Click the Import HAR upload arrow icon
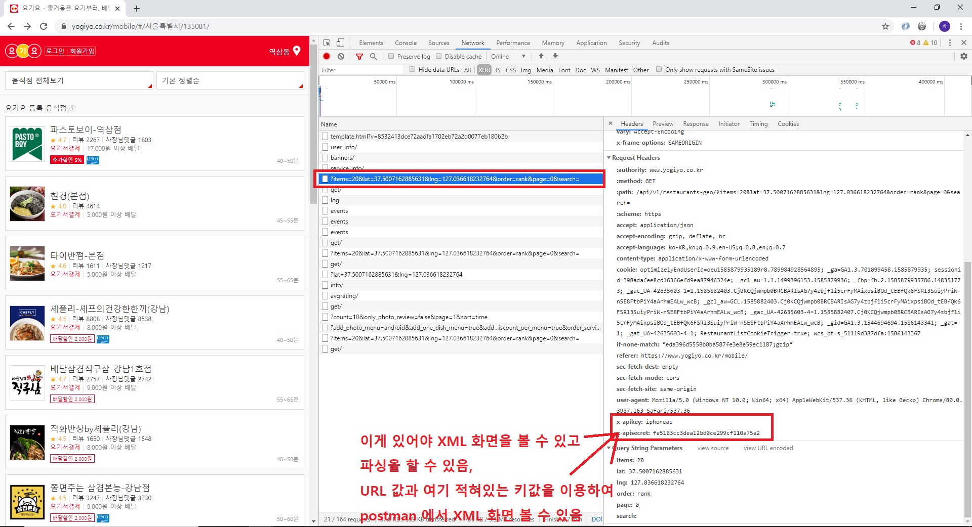The image size is (972, 527). 541,56
